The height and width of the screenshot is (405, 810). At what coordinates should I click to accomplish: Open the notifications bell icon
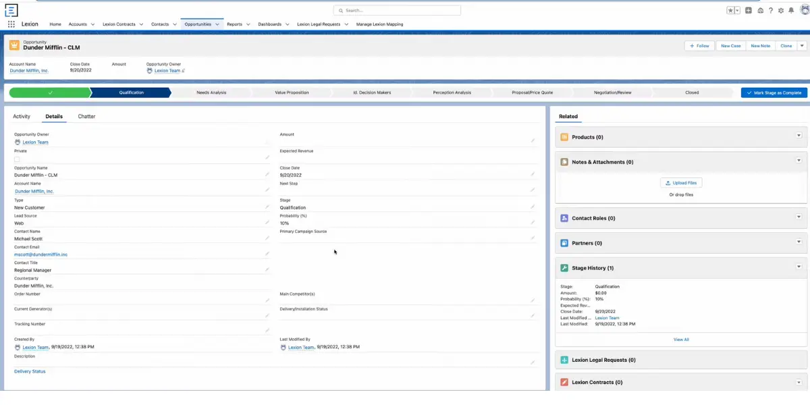point(791,11)
